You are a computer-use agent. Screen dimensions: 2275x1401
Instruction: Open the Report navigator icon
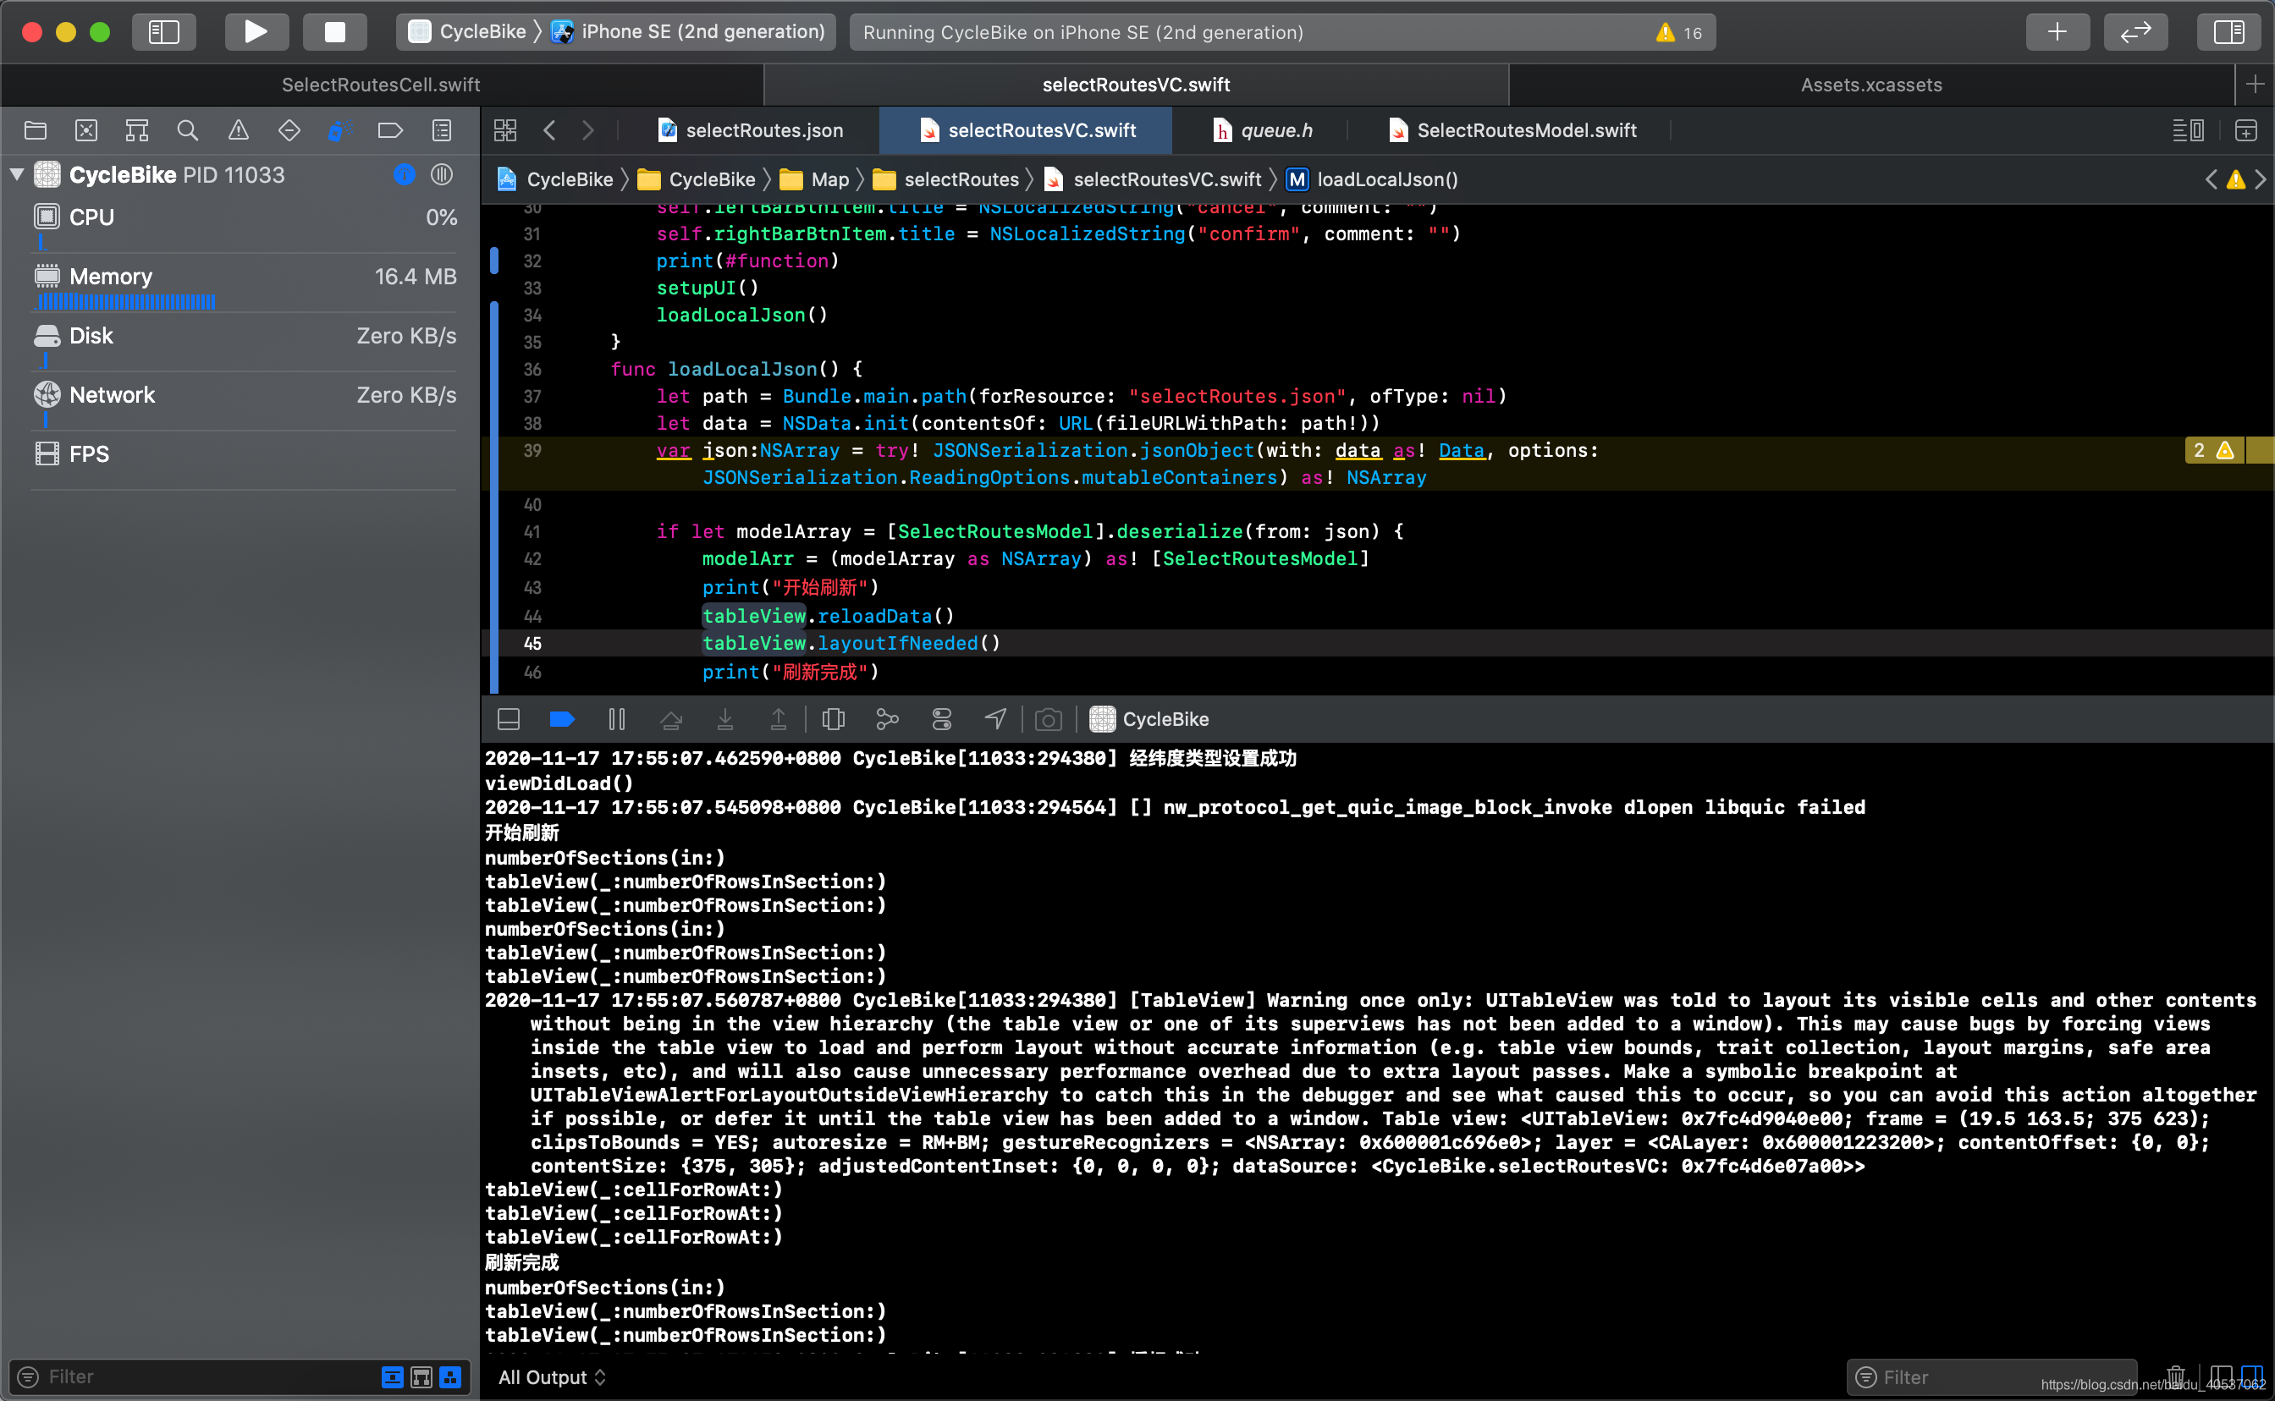[442, 130]
